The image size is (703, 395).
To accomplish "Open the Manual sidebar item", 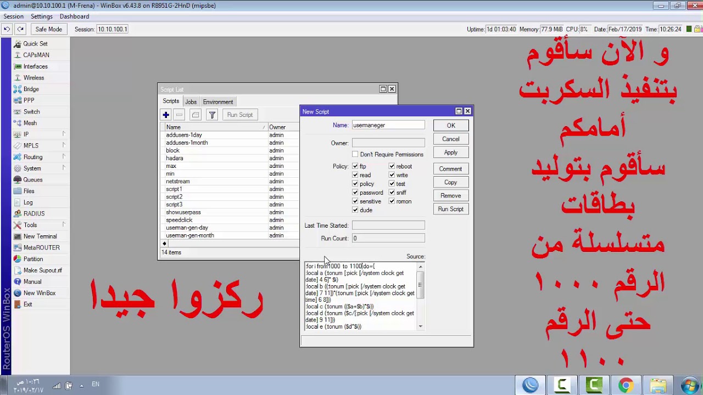I will click(32, 281).
